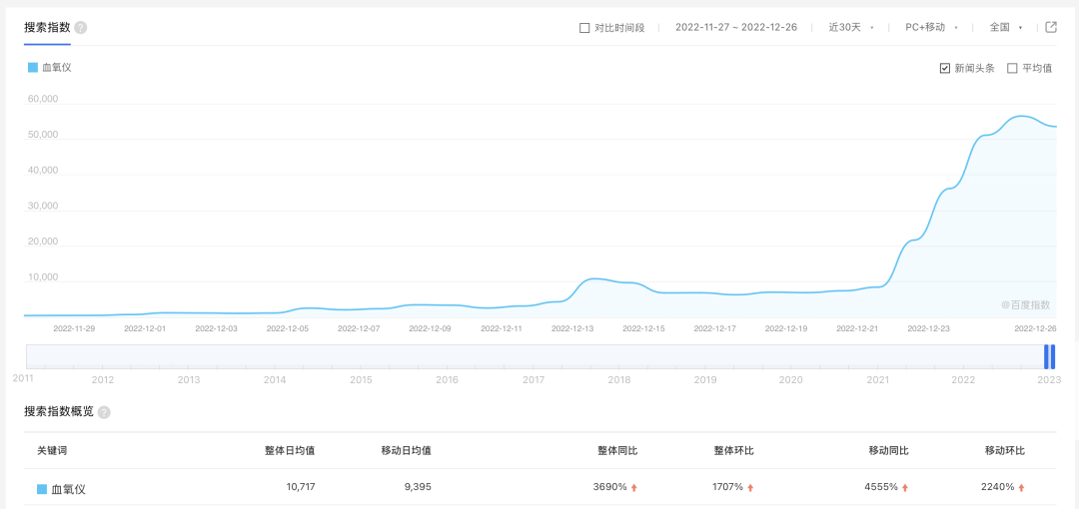The width and height of the screenshot is (1079, 509).
Task: Toggle the blue 血氧仪 legend swatch
Action: tap(33, 68)
